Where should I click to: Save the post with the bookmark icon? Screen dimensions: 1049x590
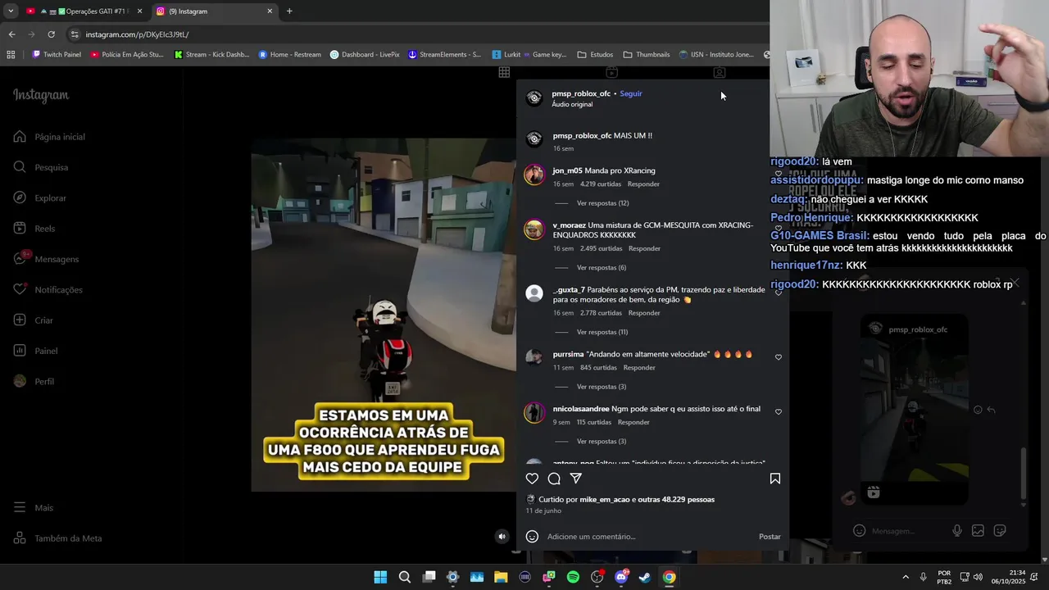coord(775,479)
